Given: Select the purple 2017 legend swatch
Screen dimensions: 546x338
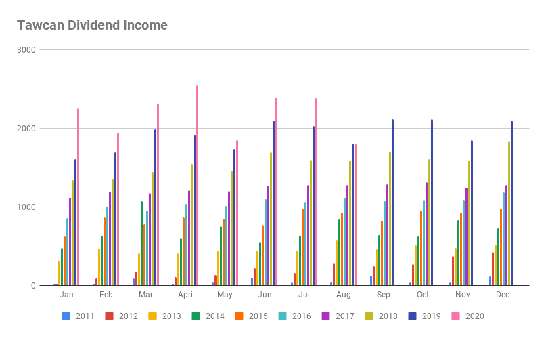Looking at the screenshot, I should [325, 316].
